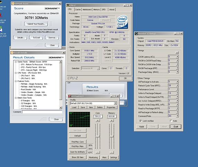The height and width of the screenshot is (167, 198).
Task: Open the CAS# Latency (tCL) dropdown
Action: pyautogui.click(x=177, y=56)
